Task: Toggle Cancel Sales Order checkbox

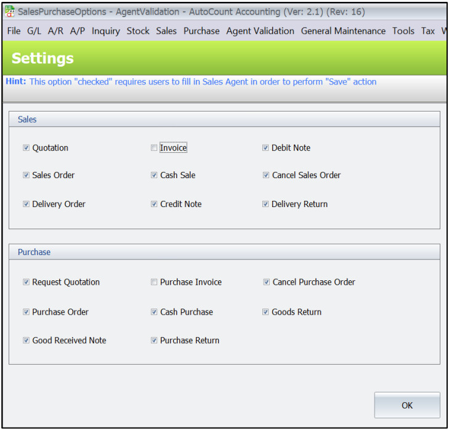Action: point(265,175)
